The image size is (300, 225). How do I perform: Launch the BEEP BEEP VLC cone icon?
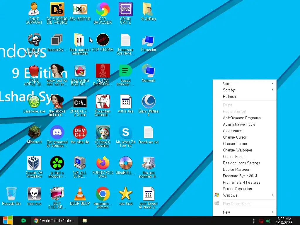pos(80,197)
